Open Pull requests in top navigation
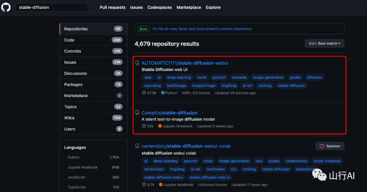Viewport: 367px width, 192px height. 112,7
